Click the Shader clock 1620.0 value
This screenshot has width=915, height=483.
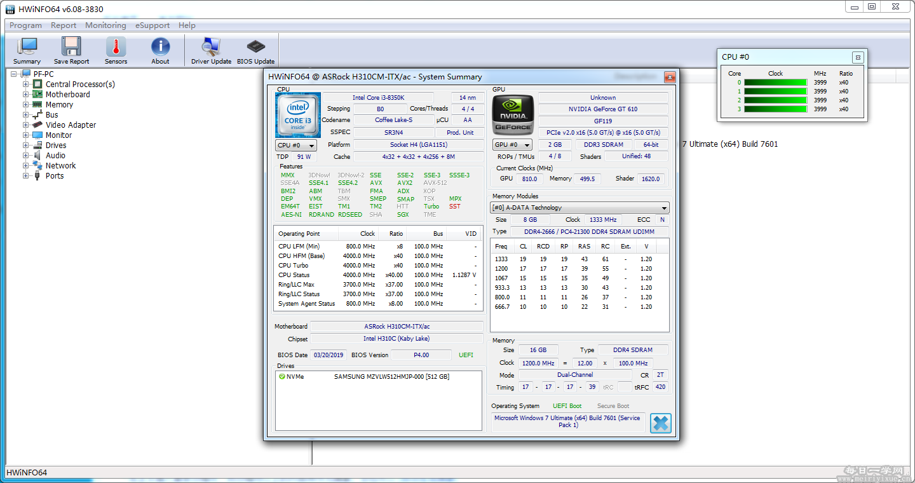[651, 179]
